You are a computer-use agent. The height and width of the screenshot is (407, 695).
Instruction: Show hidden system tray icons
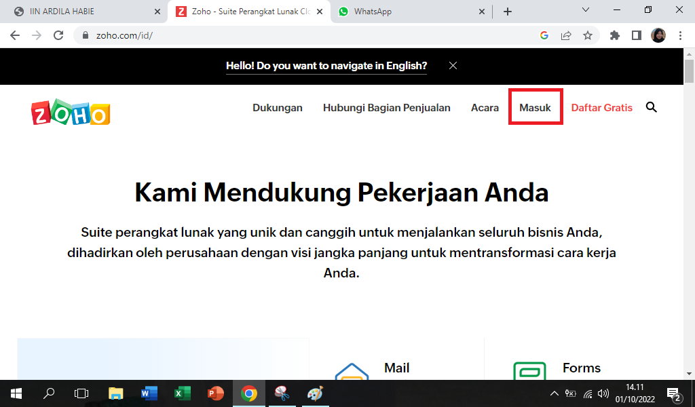click(554, 393)
